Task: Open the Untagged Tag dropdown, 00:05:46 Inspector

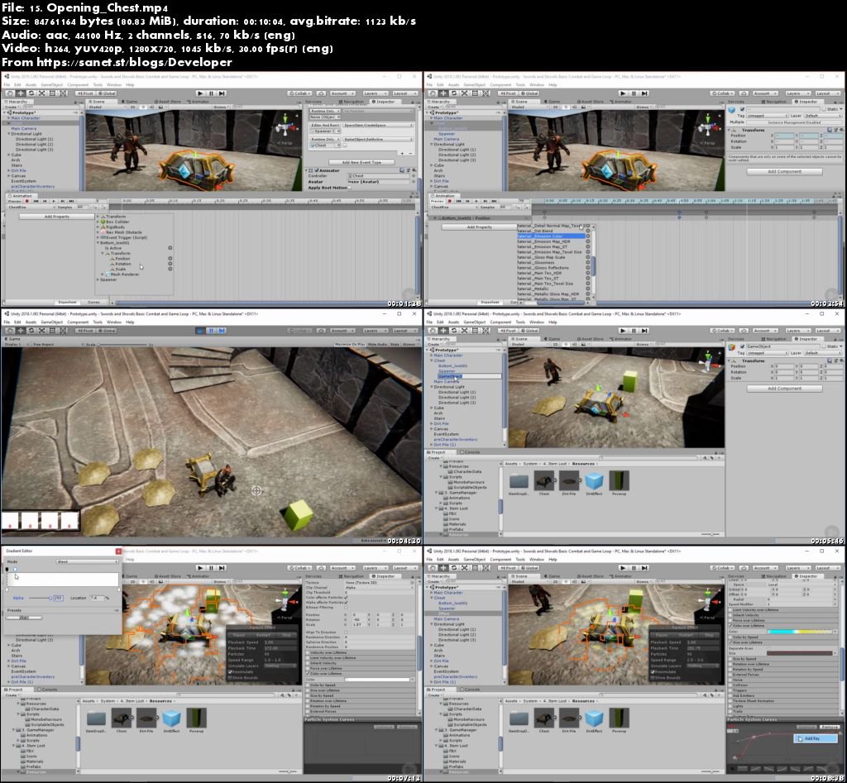Action: tap(767, 353)
